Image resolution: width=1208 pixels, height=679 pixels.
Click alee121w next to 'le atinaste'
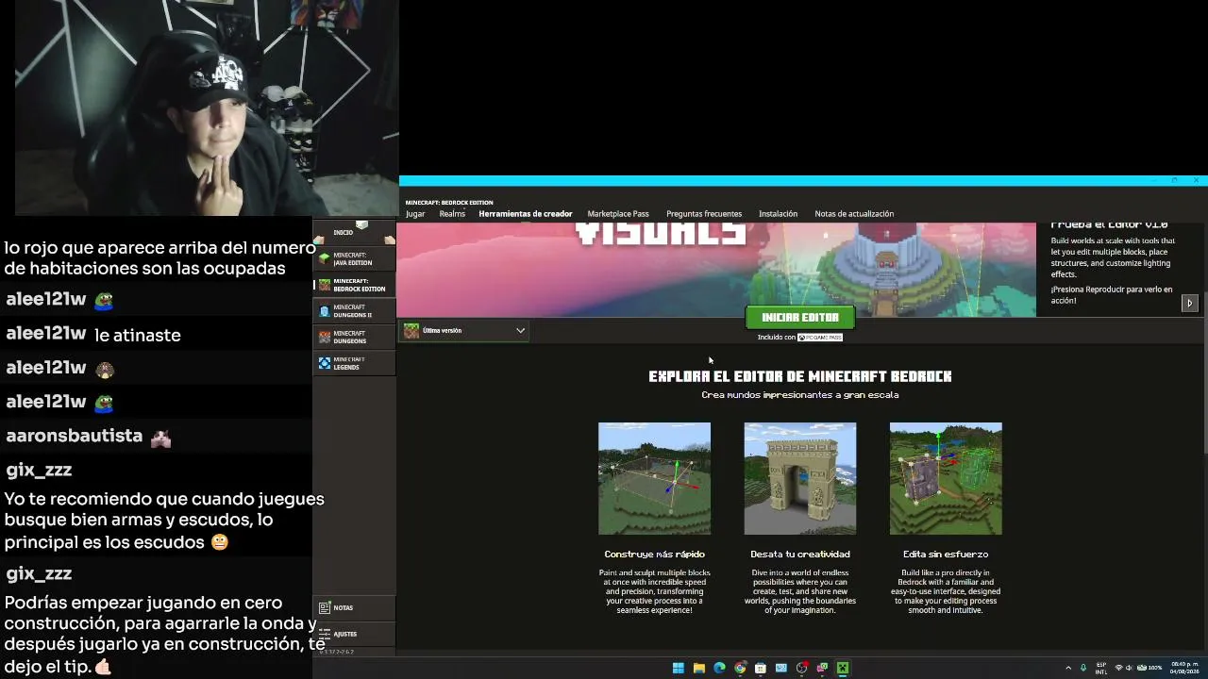(x=46, y=334)
